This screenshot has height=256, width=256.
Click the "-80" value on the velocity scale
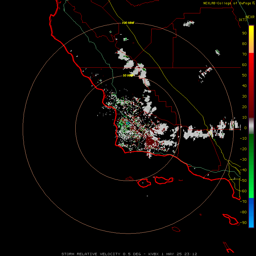click(243, 212)
